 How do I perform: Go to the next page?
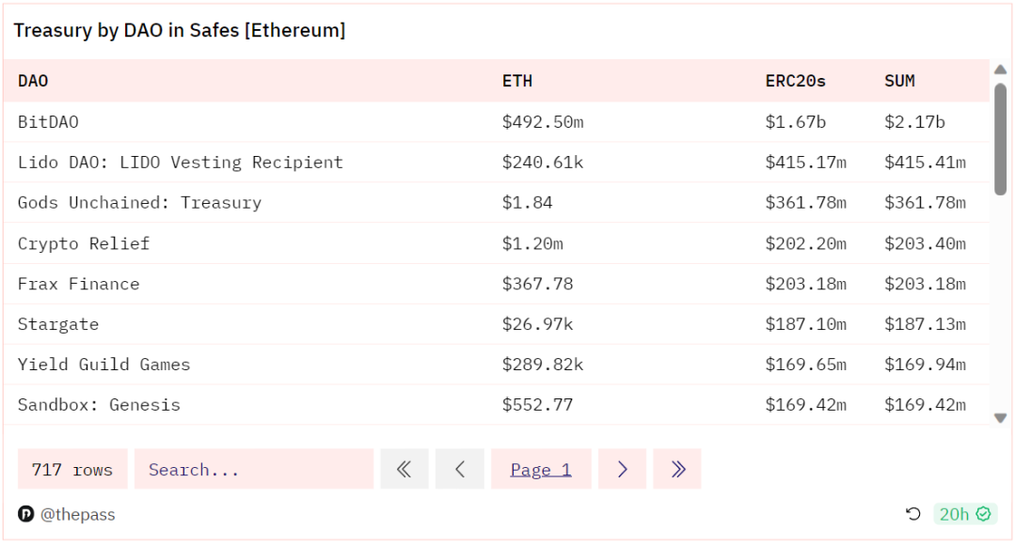coord(622,469)
